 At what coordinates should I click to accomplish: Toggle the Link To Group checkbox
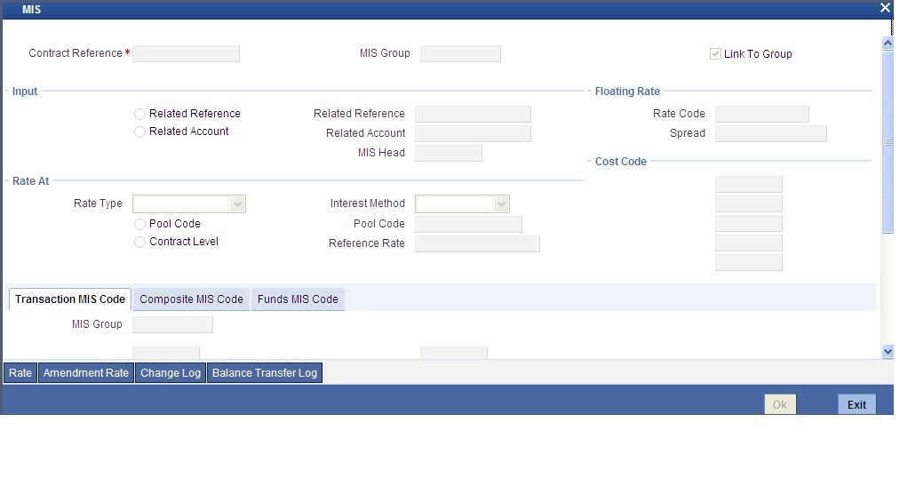(x=715, y=54)
